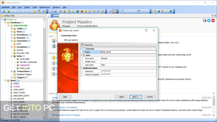
Task: Click the Name field containing MIKE_RILEY
Action: coord(128,52)
